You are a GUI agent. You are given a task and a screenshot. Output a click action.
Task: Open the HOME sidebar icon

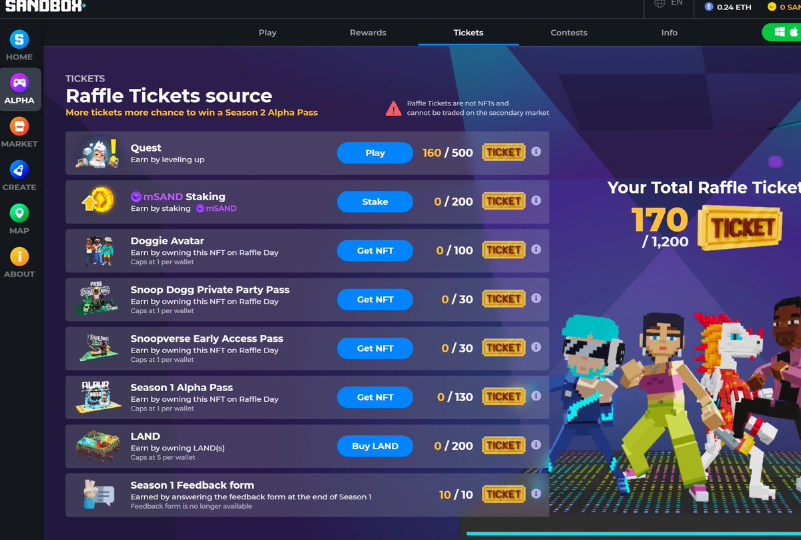19,39
